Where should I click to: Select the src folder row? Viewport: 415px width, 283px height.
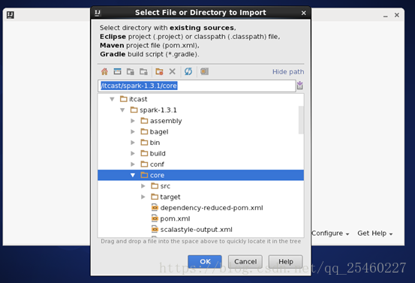tap(200, 186)
